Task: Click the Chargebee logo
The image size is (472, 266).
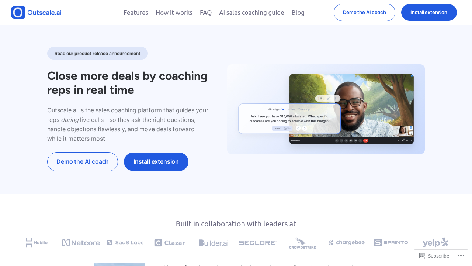Action: tap(346, 243)
